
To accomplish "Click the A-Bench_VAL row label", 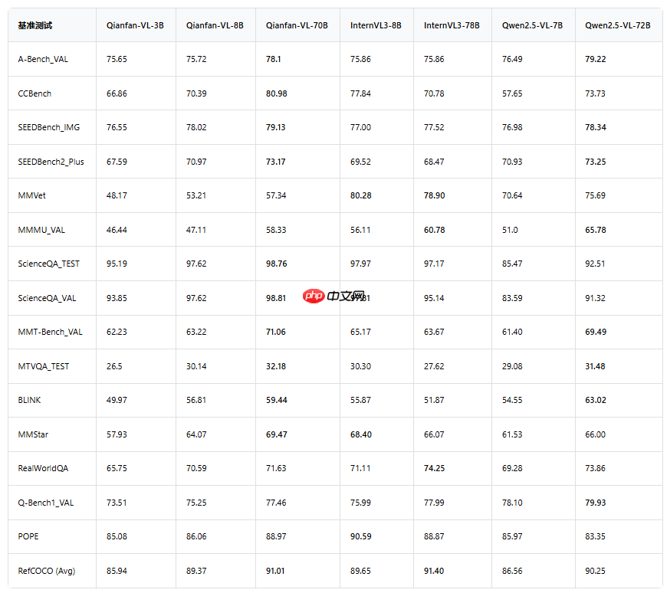I will point(43,59).
